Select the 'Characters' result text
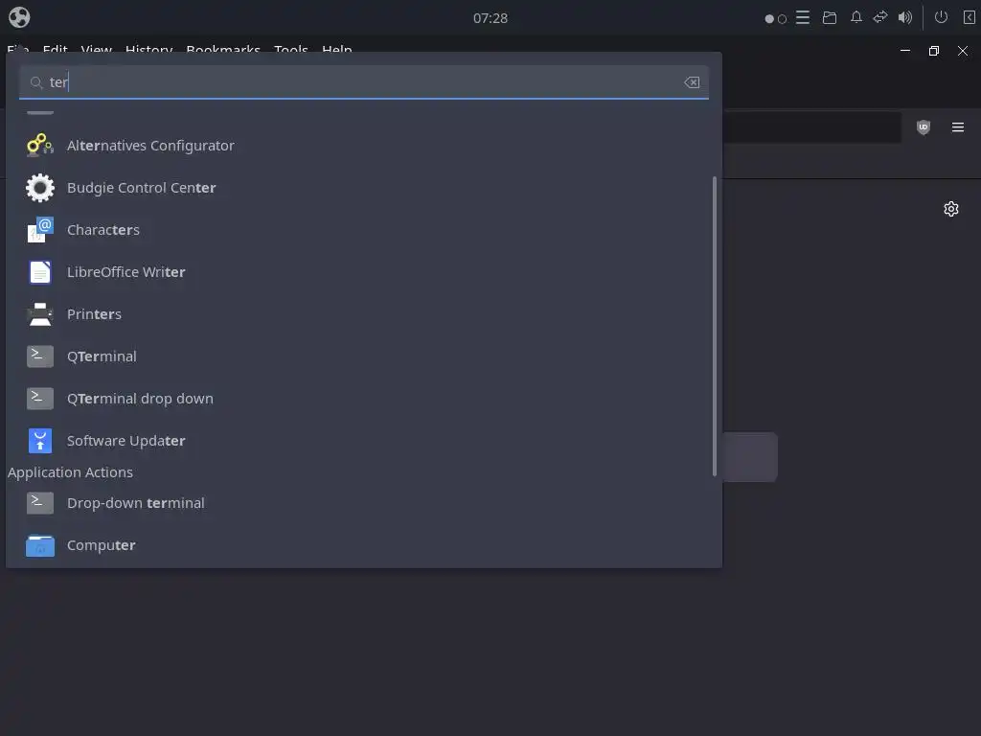The image size is (981, 736). (103, 230)
